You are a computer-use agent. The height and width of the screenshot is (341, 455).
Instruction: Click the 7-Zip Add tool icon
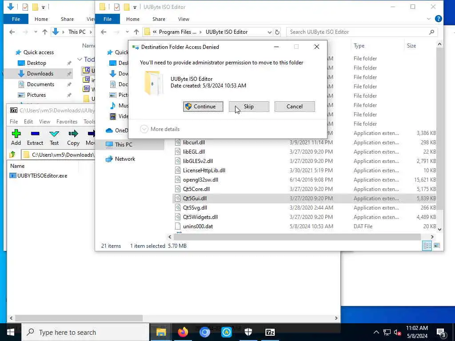[x=16, y=134]
